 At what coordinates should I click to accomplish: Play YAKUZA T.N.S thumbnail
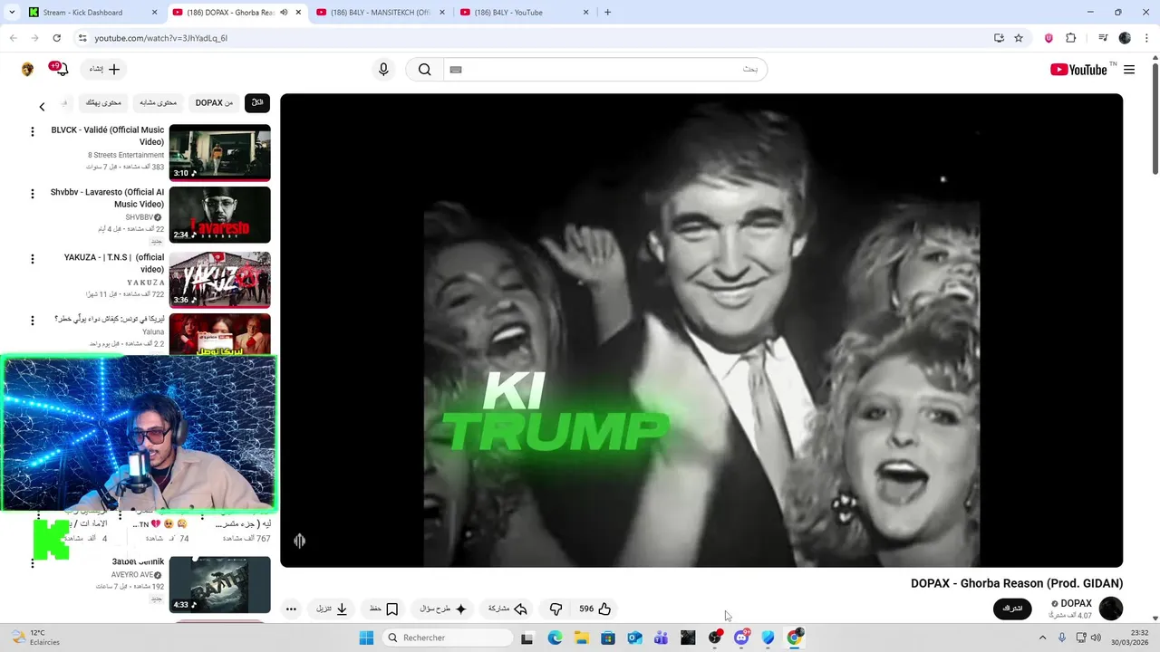click(220, 280)
